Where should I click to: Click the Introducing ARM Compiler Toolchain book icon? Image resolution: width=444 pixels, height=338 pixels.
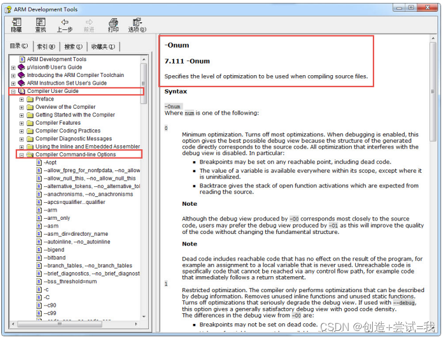pyautogui.click(x=22, y=75)
